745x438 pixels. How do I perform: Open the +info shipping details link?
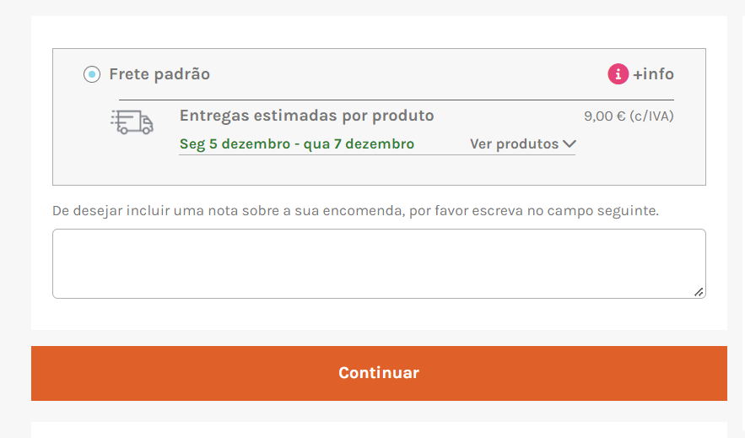[x=653, y=74]
